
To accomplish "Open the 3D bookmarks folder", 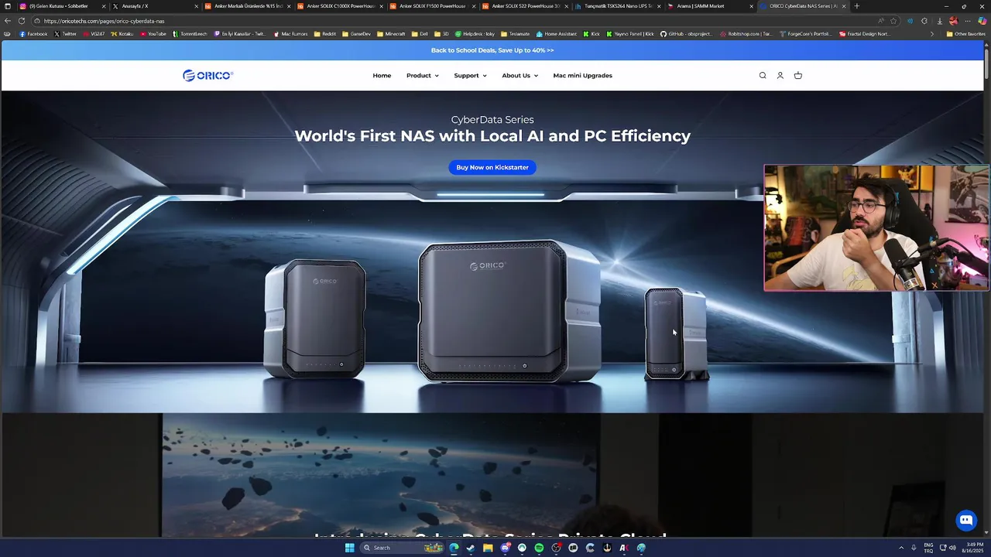I will point(441,34).
